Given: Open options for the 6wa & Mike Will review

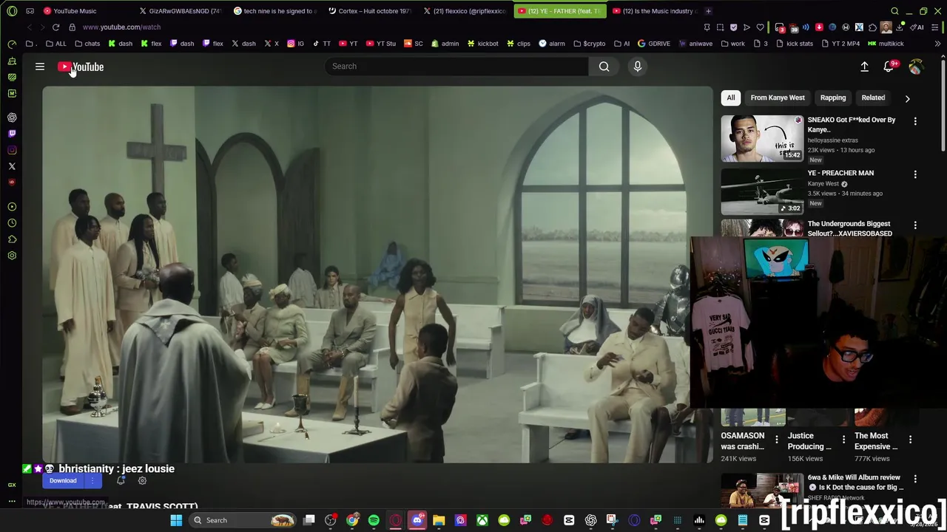Looking at the screenshot, I should [915, 479].
